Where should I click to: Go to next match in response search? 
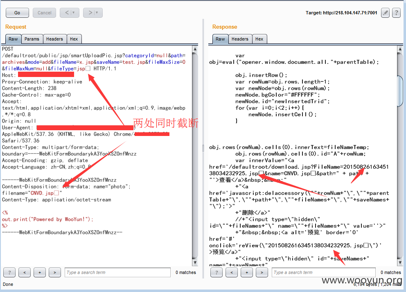[x=262, y=272]
